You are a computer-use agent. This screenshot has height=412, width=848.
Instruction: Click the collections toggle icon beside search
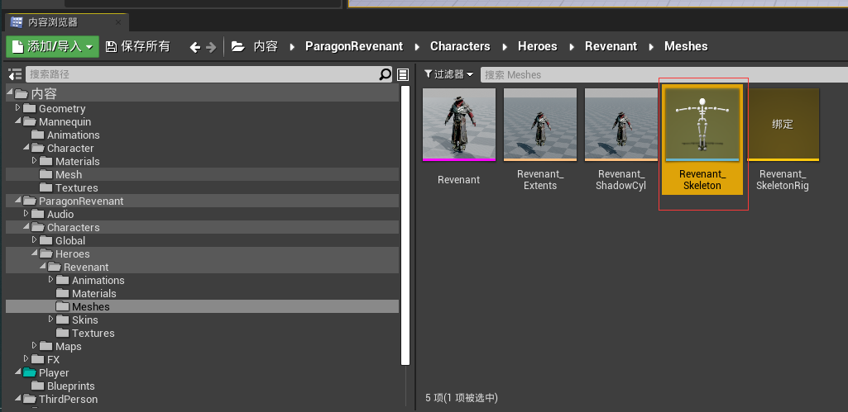coord(403,74)
